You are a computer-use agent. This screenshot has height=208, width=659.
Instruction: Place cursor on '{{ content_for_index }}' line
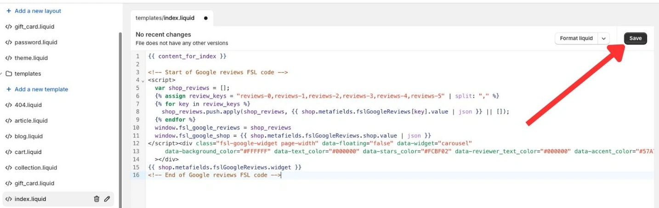click(x=187, y=56)
